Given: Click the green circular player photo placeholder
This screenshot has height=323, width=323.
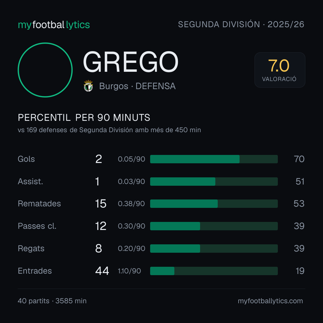Looking at the screenshot, I should pyautogui.click(x=45, y=70).
